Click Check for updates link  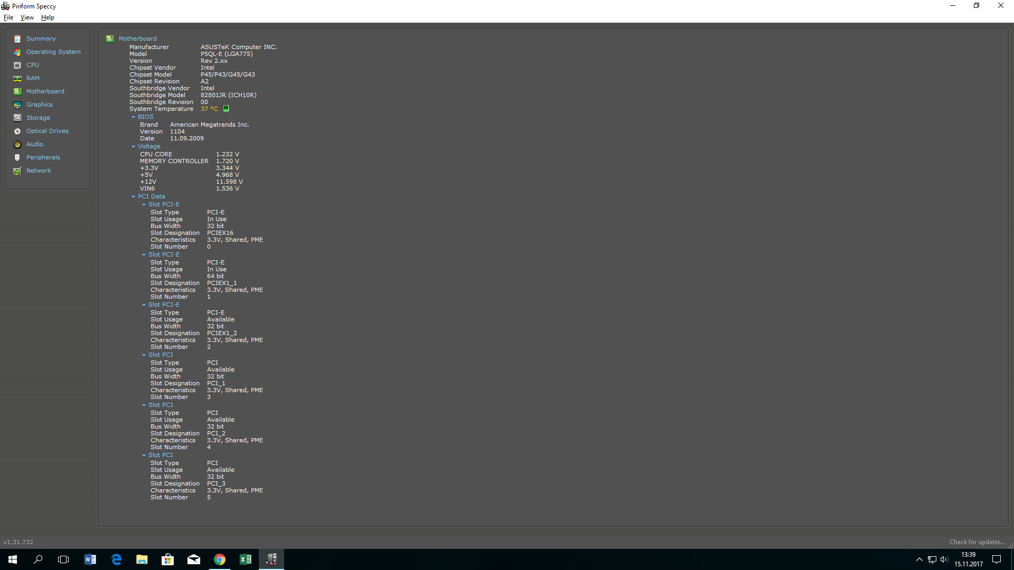coord(977,542)
